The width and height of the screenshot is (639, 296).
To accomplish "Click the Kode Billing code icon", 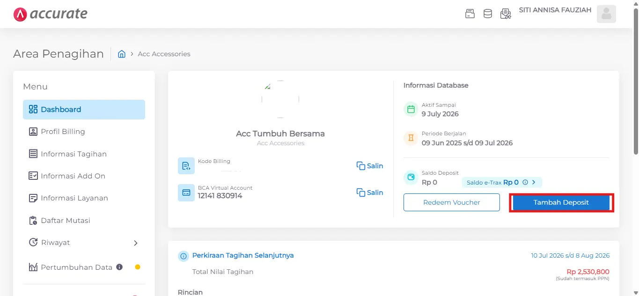I will coord(186,165).
